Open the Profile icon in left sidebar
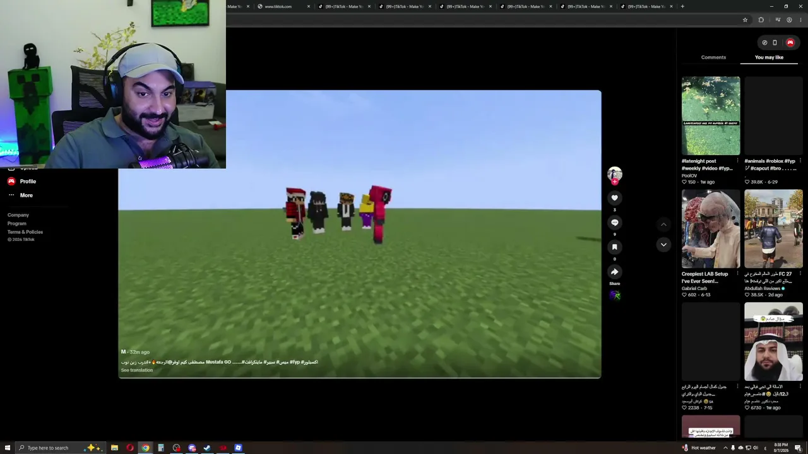 coord(11,182)
